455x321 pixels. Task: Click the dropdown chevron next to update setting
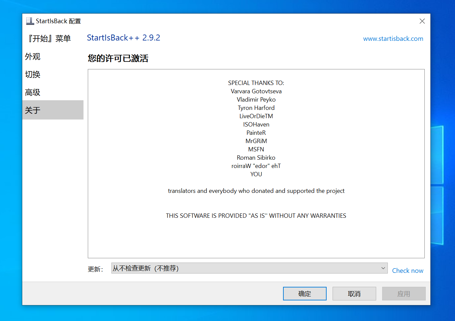383,268
